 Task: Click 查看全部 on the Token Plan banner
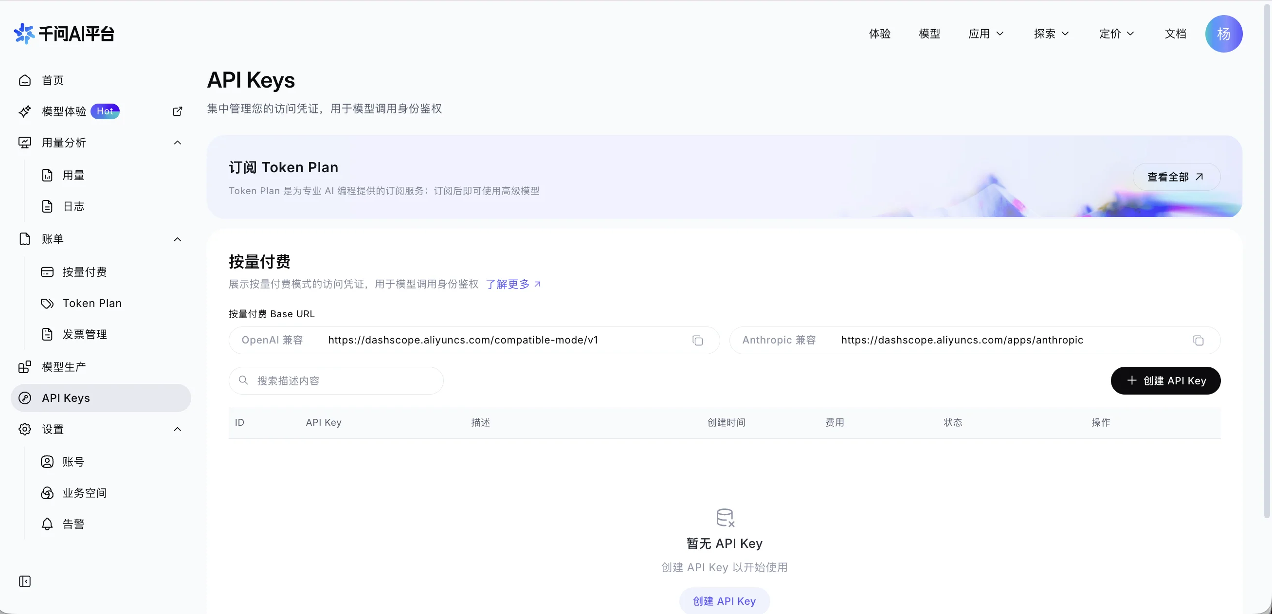1176,177
